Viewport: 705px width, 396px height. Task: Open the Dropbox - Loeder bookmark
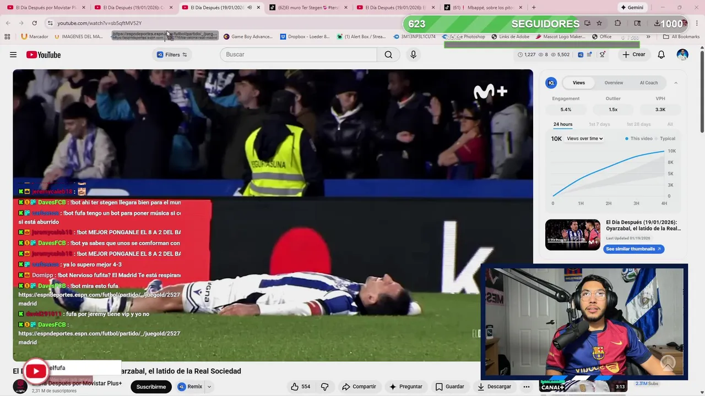click(x=305, y=37)
